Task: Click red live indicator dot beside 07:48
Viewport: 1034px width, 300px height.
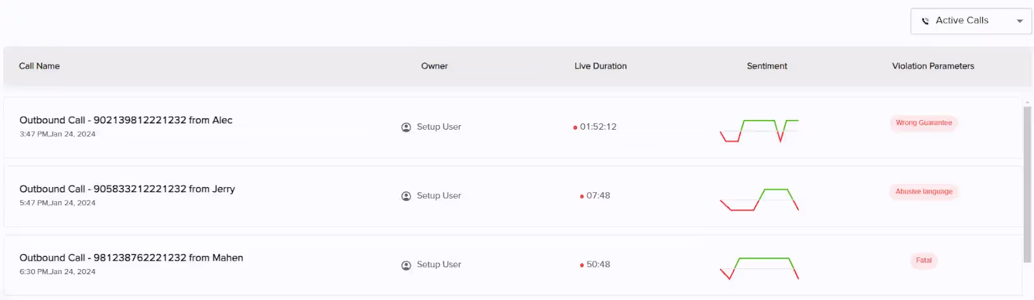Action: pyautogui.click(x=582, y=196)
